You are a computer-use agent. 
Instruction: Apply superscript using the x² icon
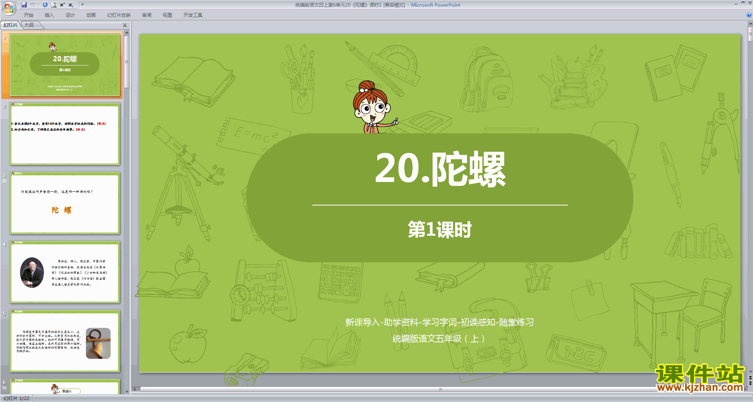62,5
